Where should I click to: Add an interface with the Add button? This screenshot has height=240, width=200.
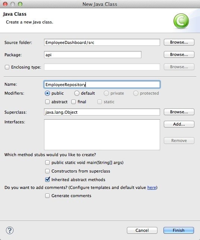pyautogui.click(x=179, y=124)
